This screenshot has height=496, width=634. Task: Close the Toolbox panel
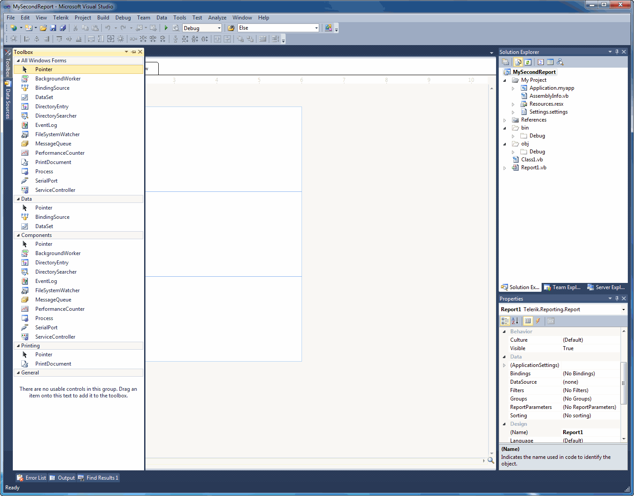tap(140, 52)
